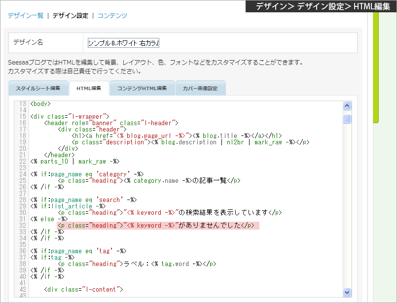Viewport: 397px width, 303px height.
Task: Open the デザイン一覧 link
Action: (26, 16)
